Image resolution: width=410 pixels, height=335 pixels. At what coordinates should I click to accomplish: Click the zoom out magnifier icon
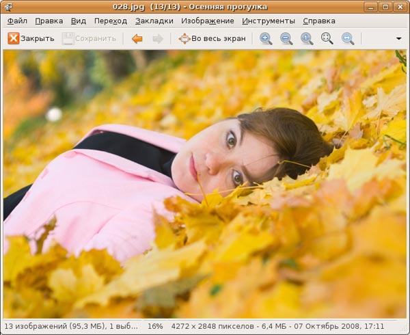click(x=286, y=39)
